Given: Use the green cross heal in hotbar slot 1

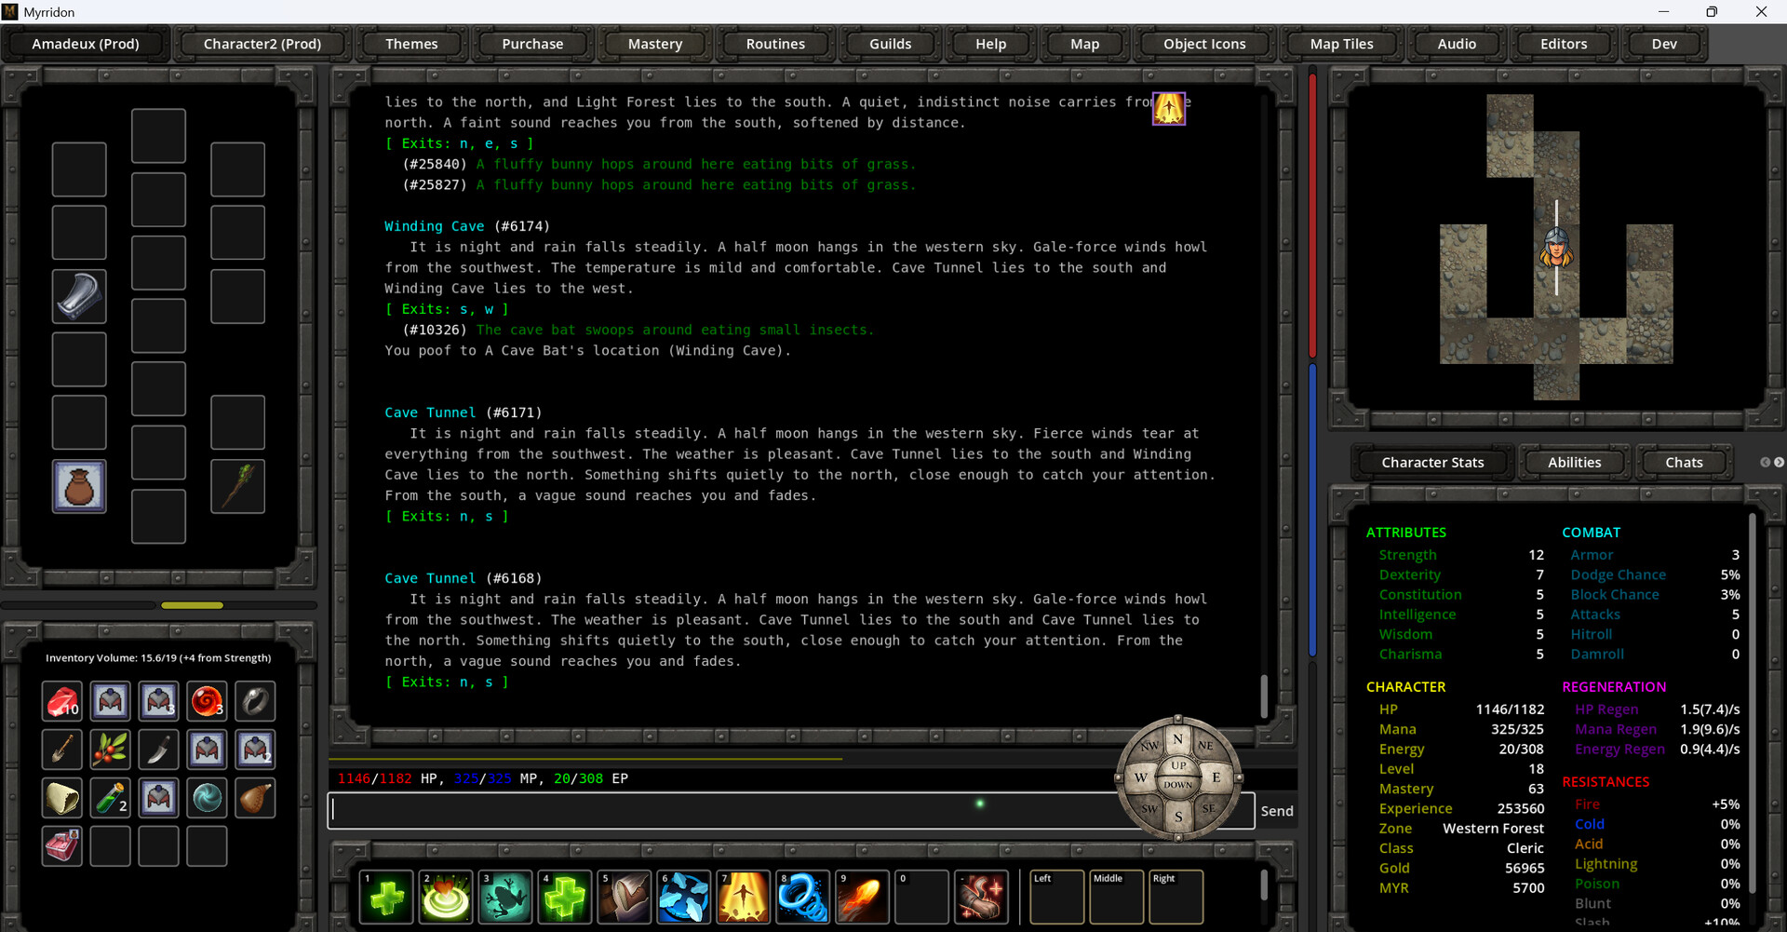Looking at the screenshot, I should [x=386, y=897].
